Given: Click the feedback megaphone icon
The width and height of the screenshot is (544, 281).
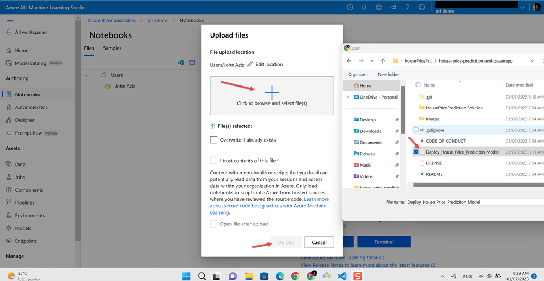Looking at the screenshot, I should click(x=393, y=7).
